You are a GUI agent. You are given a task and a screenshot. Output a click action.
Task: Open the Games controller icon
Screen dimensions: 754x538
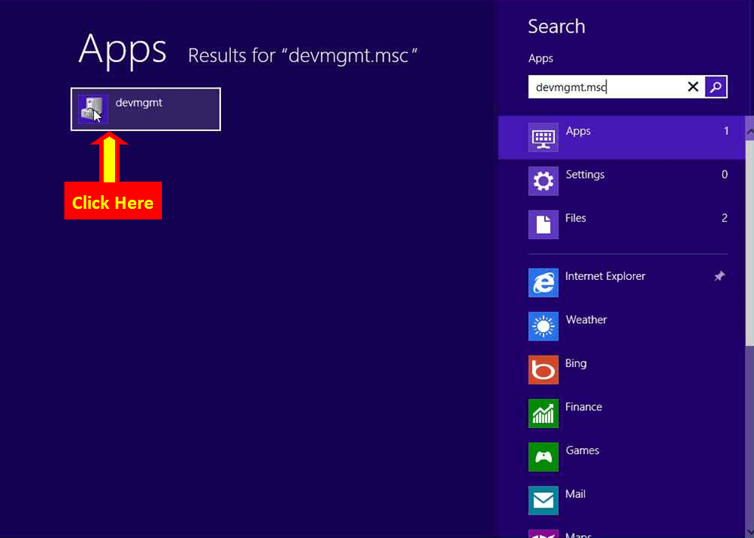543,457
